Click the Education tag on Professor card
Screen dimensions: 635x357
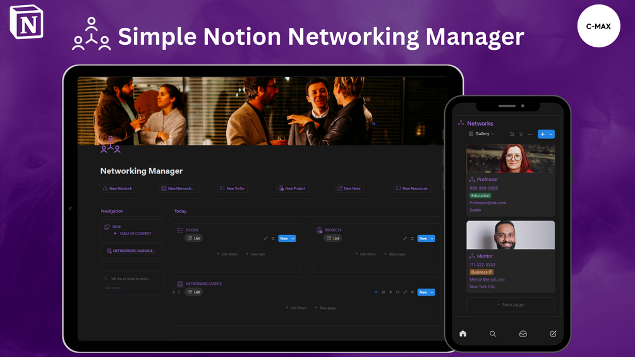tap(480, 195)
